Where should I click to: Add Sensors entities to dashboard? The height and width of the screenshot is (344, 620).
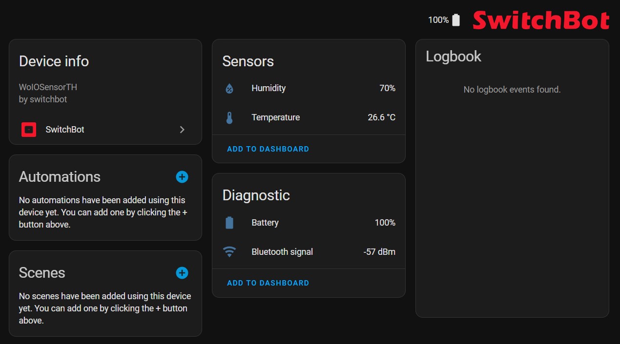pyautogui.click(x=268, y=149)
